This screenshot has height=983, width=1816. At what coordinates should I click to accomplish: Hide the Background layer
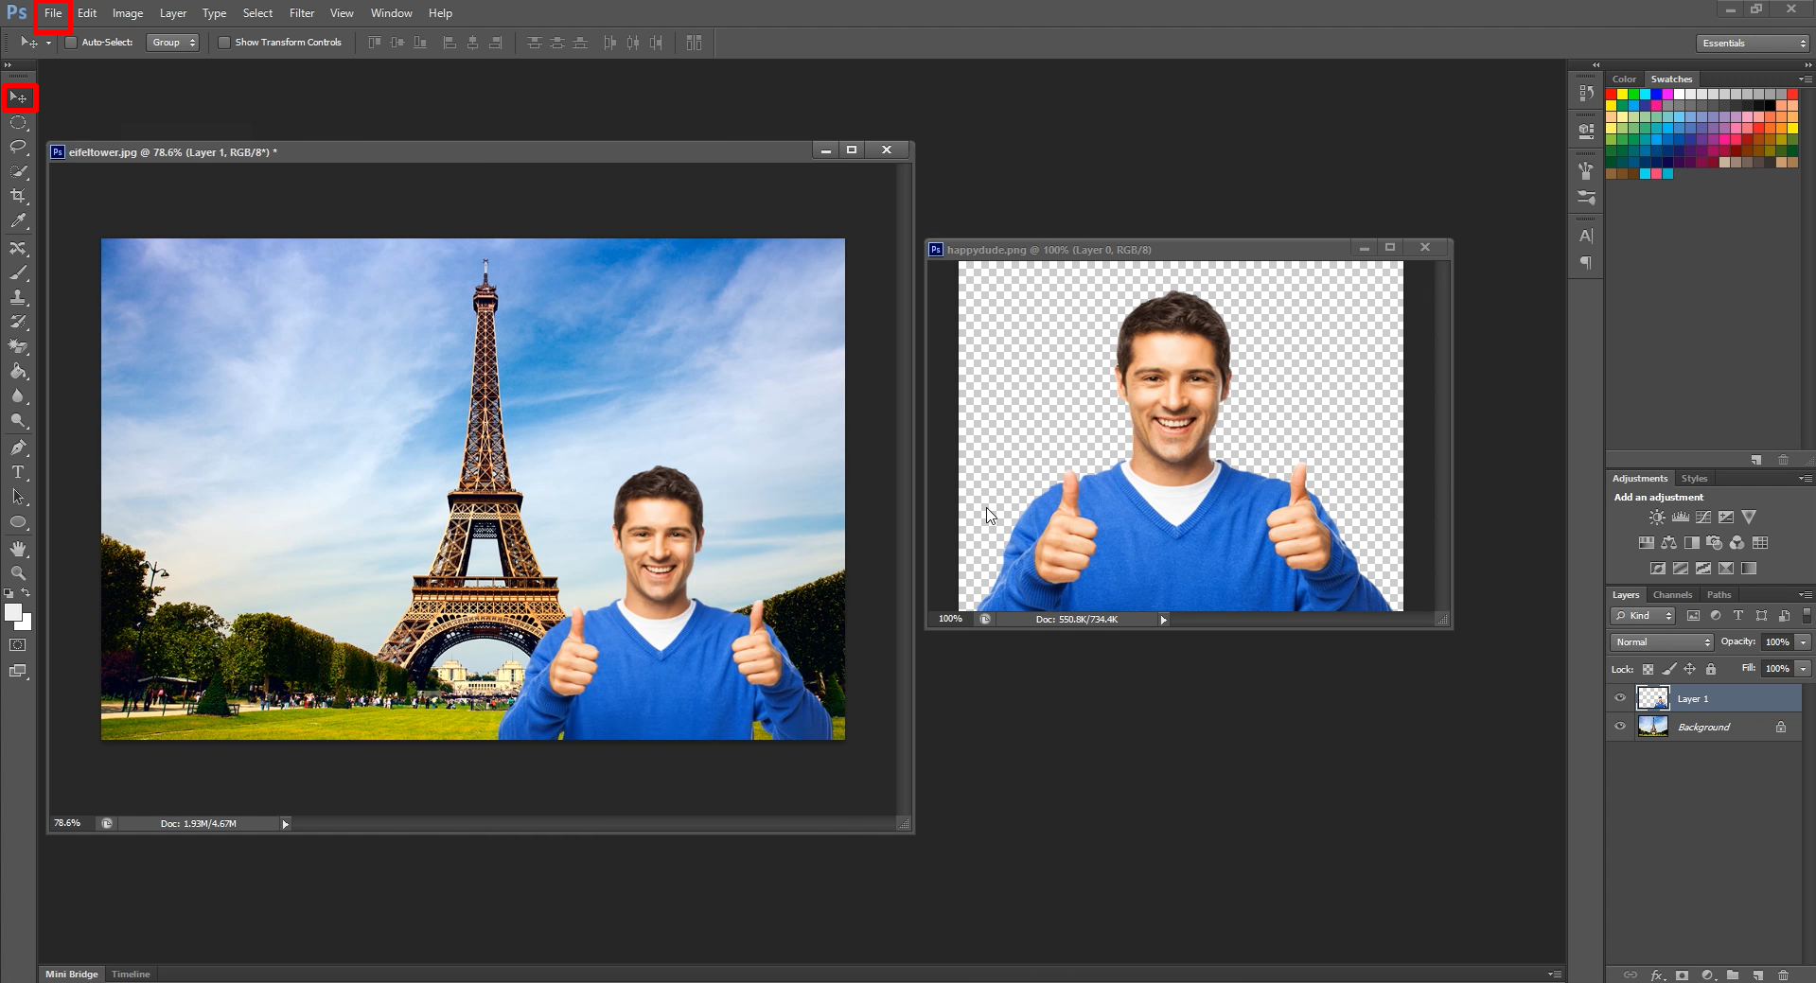tap(1620, 727)
